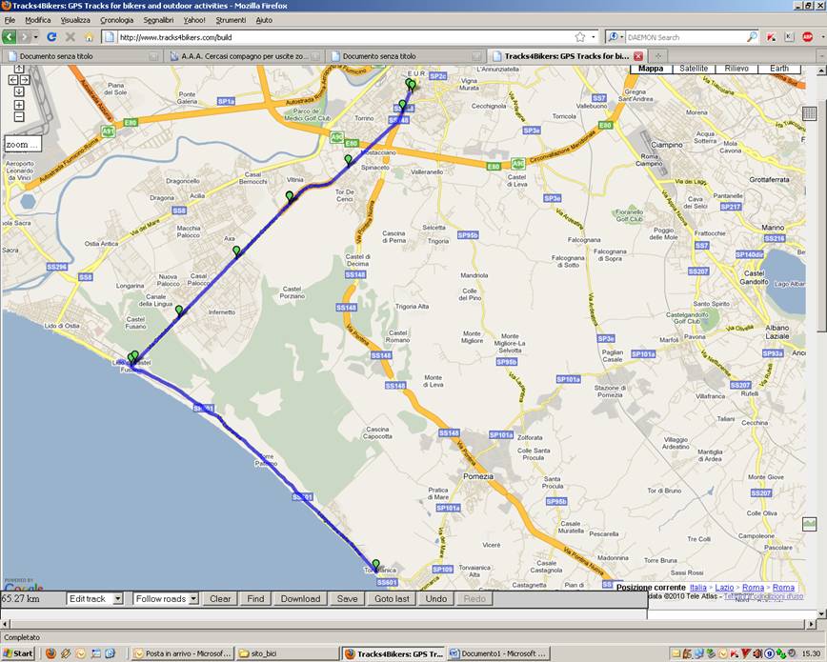Open the Strumenti menu
The height and width of the screenshot is (662, 827).
click(x=231, y=20)
